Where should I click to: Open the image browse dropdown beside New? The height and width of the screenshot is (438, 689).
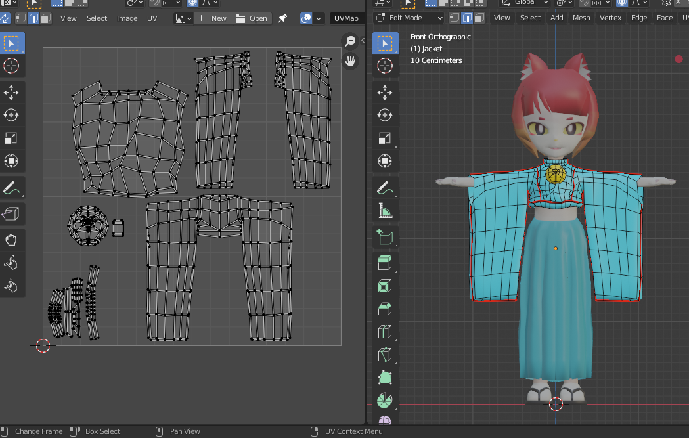(x=183, y=18)
